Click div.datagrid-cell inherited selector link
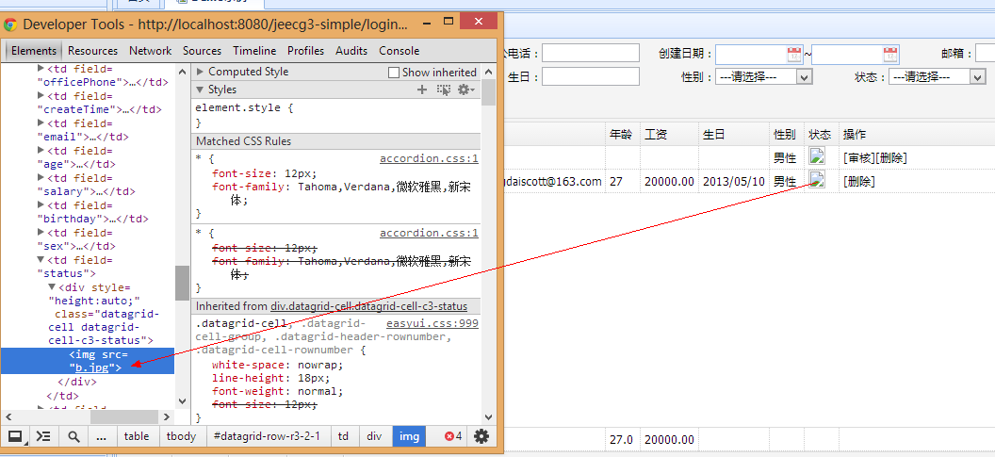Screen dimensions: 995x457 click(368, 306)
